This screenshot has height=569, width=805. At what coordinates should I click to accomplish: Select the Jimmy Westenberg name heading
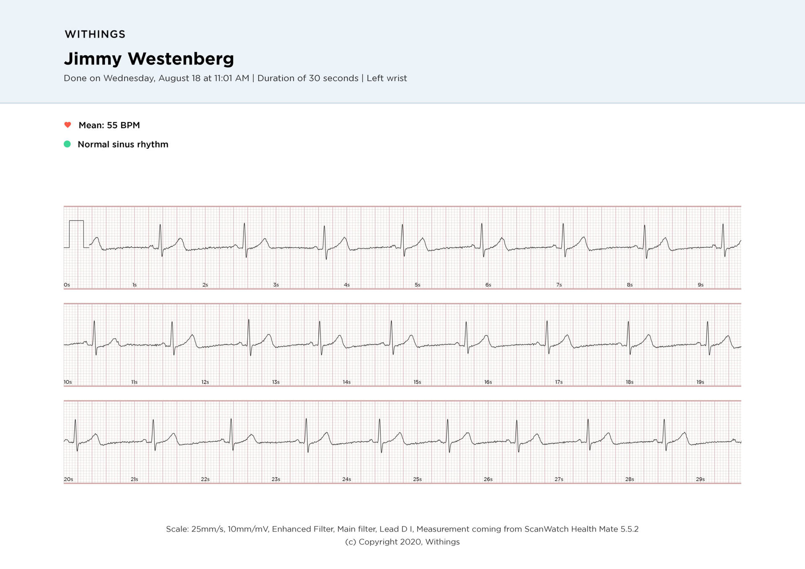coord(149,59)
